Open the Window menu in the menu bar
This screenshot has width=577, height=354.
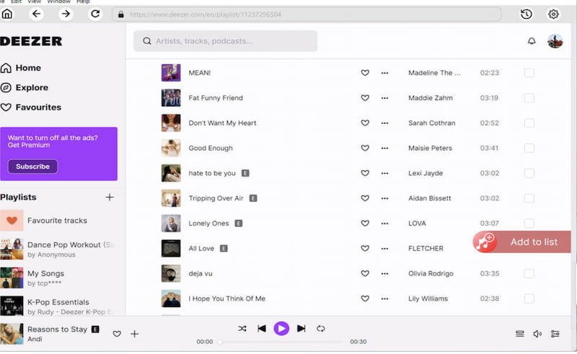(x=58, y=2)
